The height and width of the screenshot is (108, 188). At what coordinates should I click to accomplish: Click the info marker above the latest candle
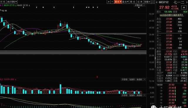coord(139,7)
